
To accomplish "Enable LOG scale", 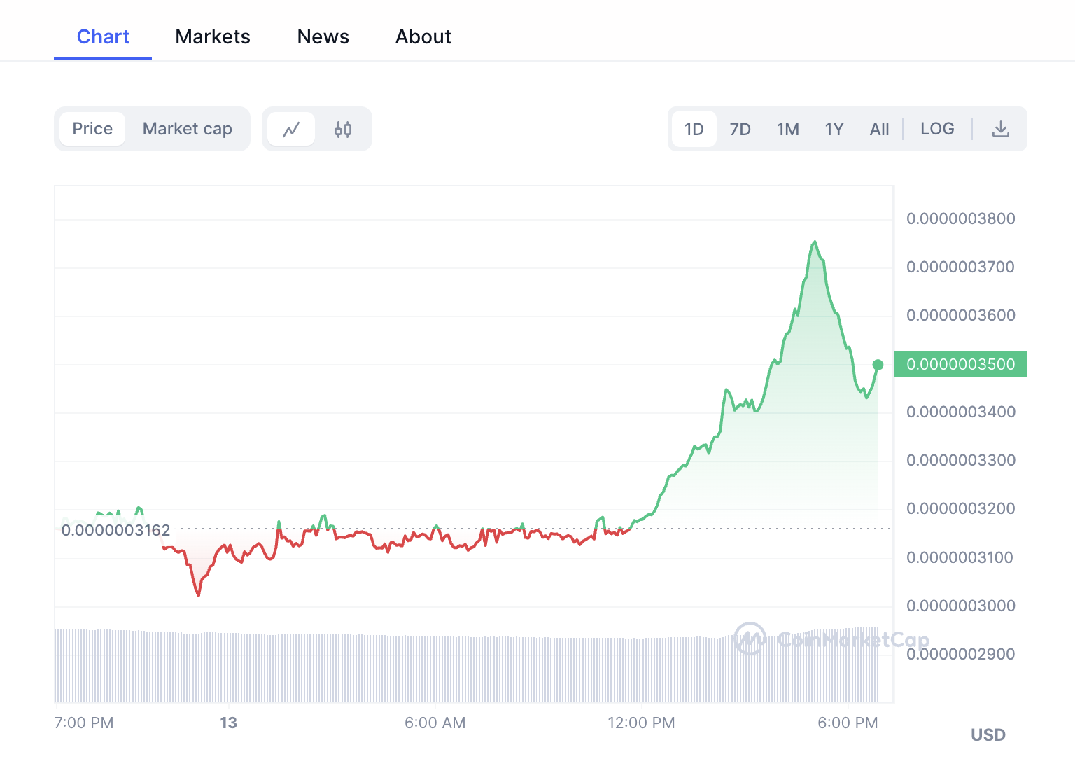I will point(937,129).
